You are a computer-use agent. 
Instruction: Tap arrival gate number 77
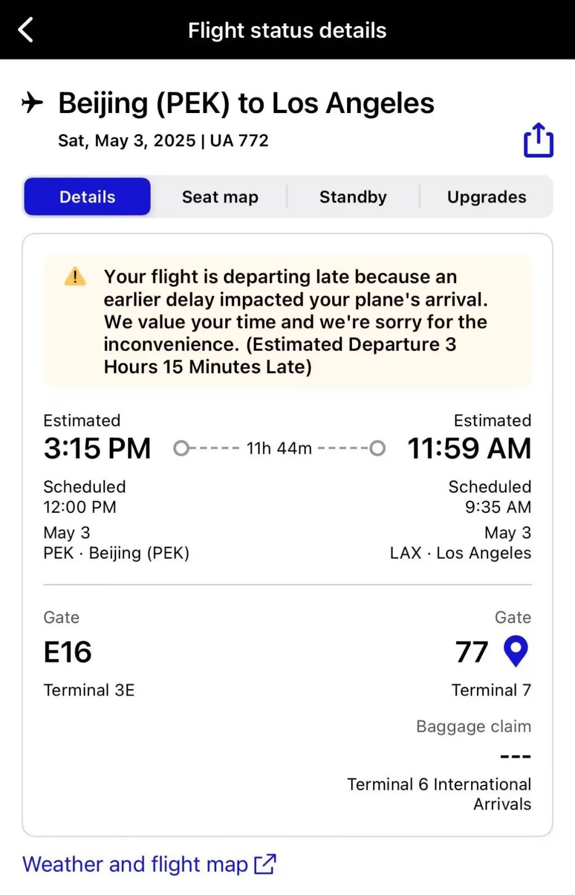click(472, 651)
